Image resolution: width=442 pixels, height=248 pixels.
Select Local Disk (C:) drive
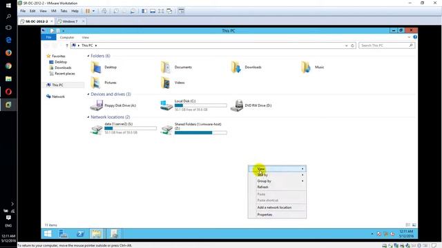pyautogui.click(x=193, y=105)
